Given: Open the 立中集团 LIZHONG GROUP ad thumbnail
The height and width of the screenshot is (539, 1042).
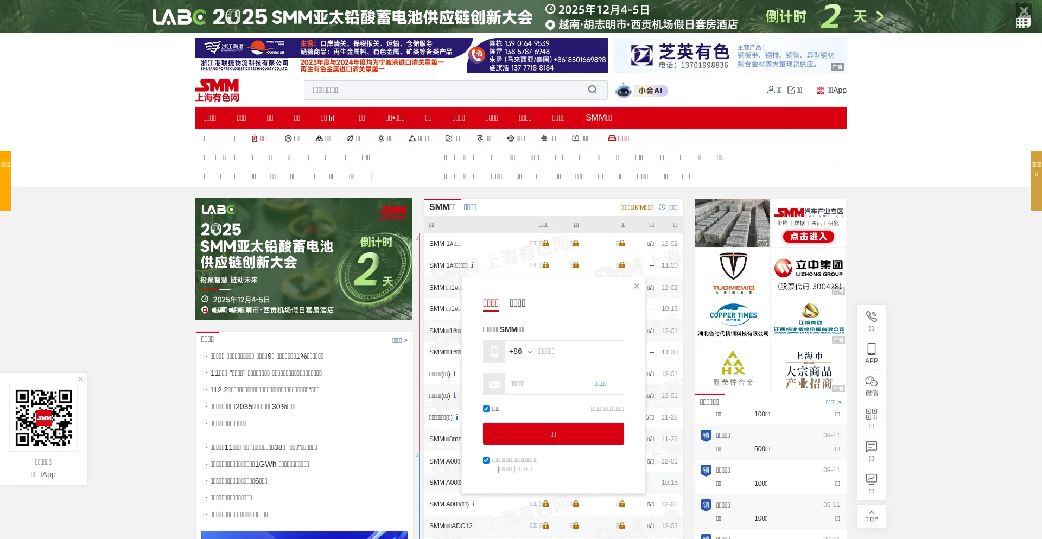Looking at the screenshot, I should [x=808, y=272].
